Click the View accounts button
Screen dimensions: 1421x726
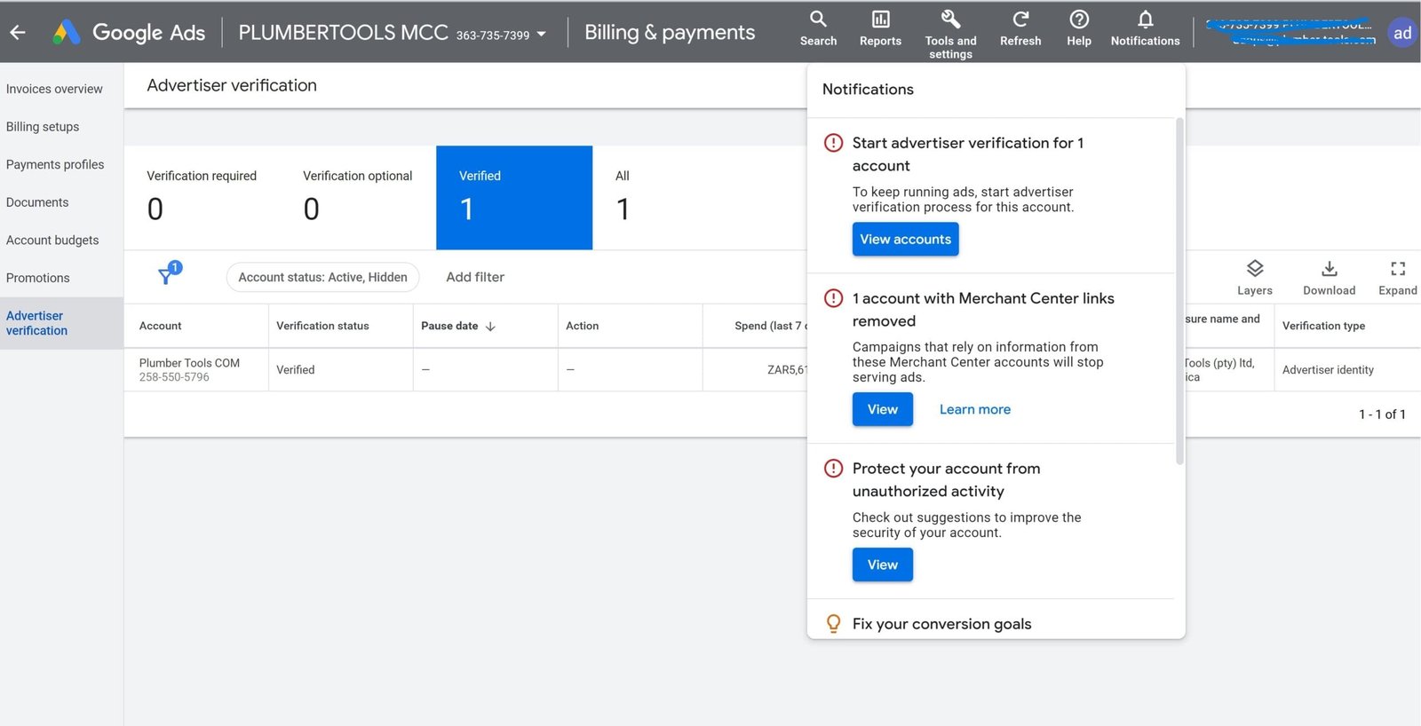[905, 240]
